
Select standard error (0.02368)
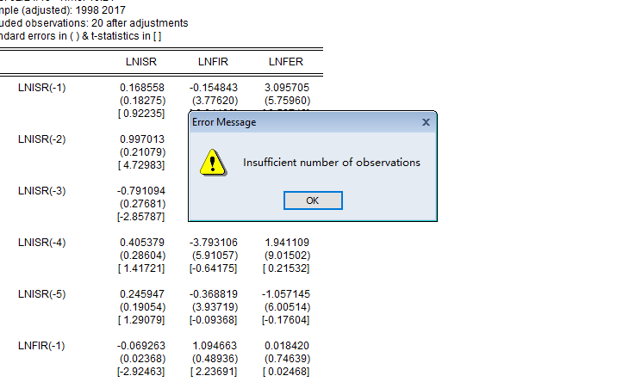click(142, 358)
